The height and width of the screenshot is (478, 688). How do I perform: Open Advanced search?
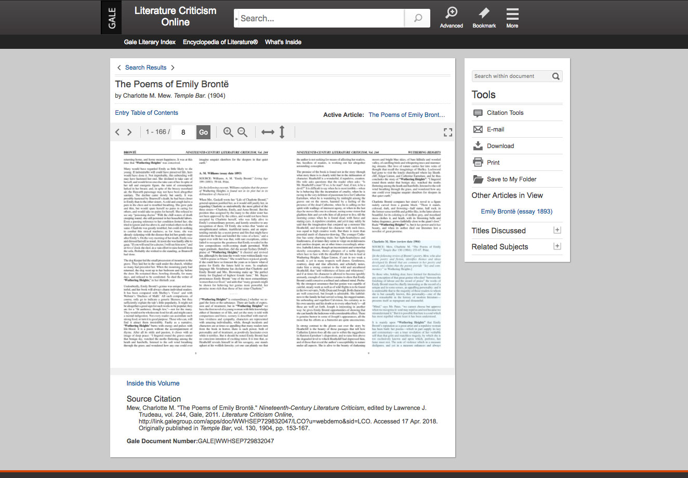click(x=452, y=18)
